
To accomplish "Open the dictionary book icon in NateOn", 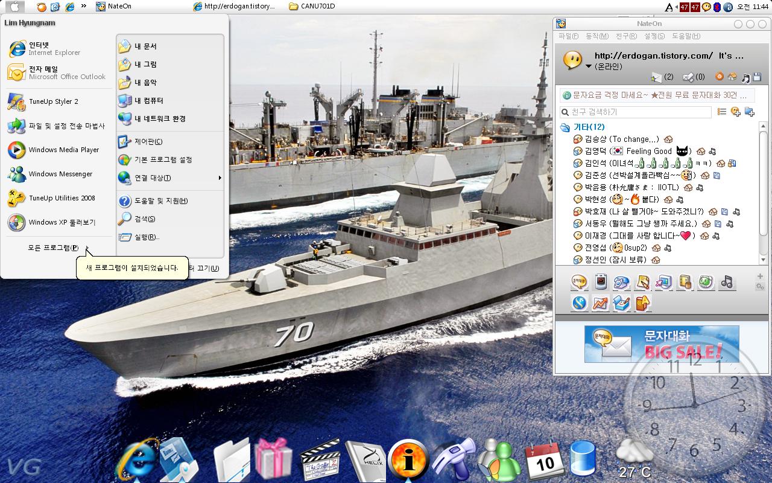I will pos(643,303).
